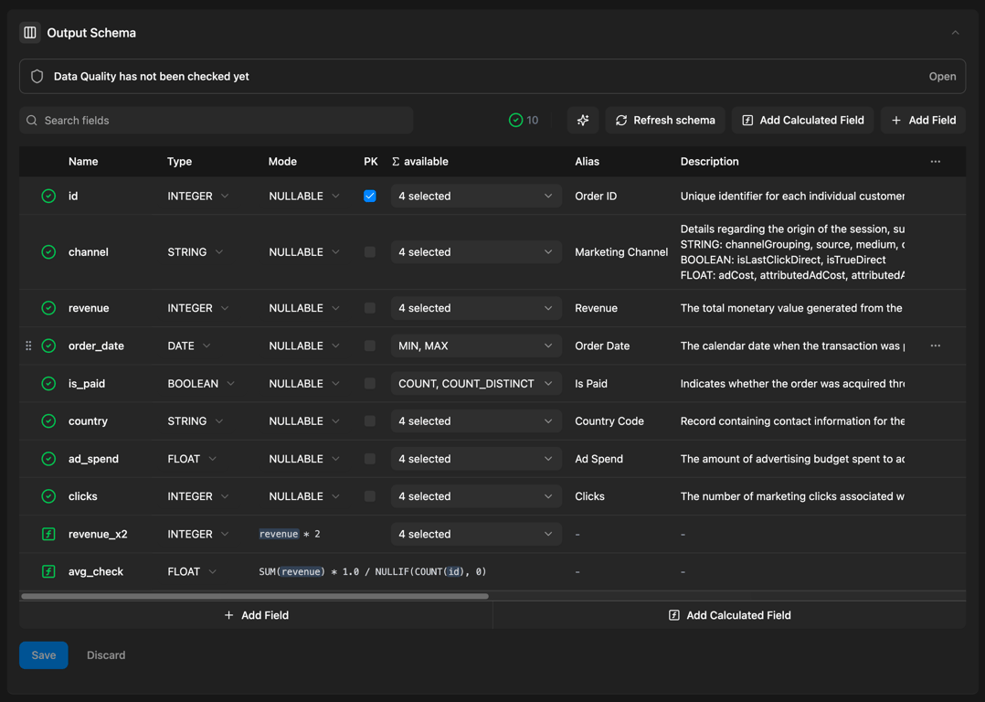Viewport: 985px width, 702px height.
Task: Click the status check icon for country
Action: 48,421
